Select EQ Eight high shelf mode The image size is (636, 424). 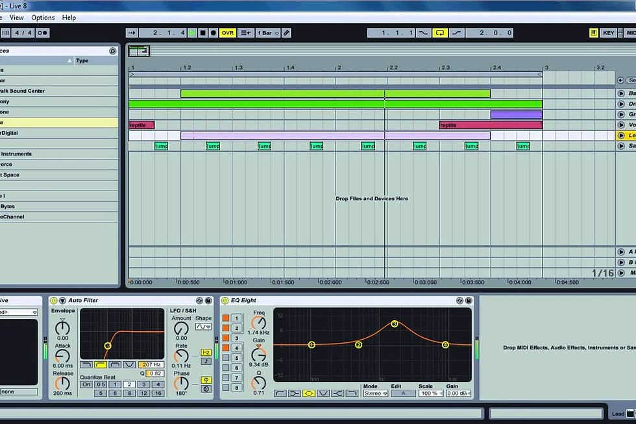coord(338,393)
